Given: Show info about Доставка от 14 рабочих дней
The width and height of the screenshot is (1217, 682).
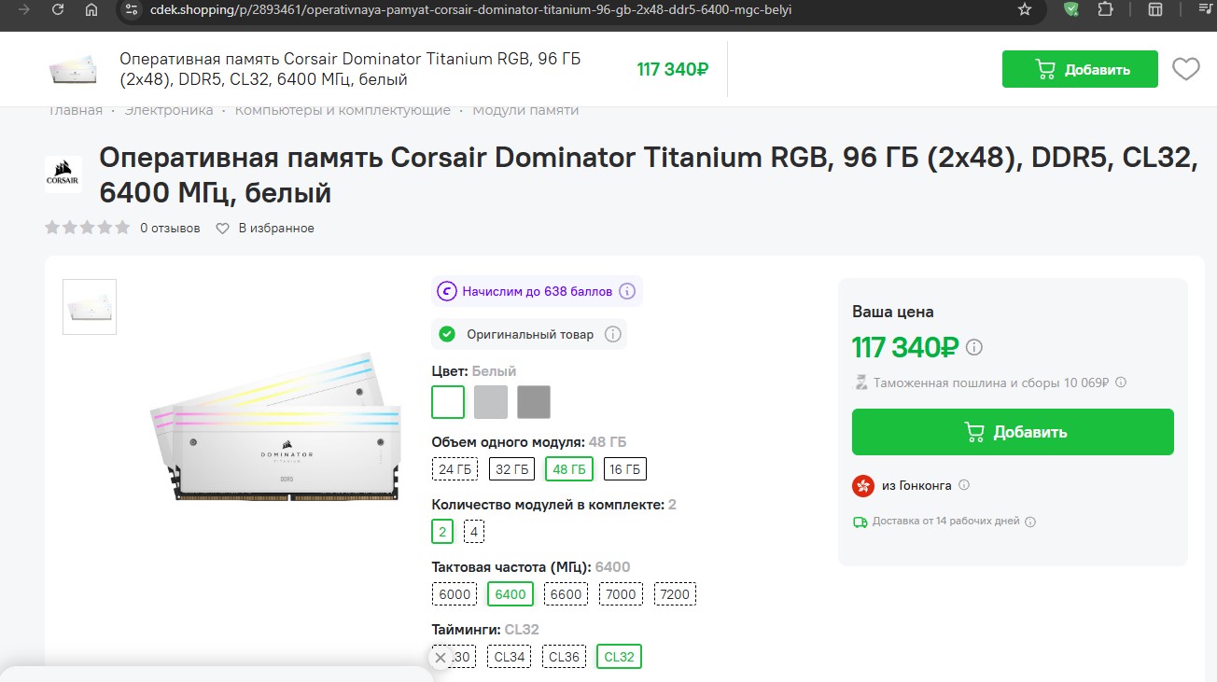Looking at the screenshot, I should (x=1030, y=522).
